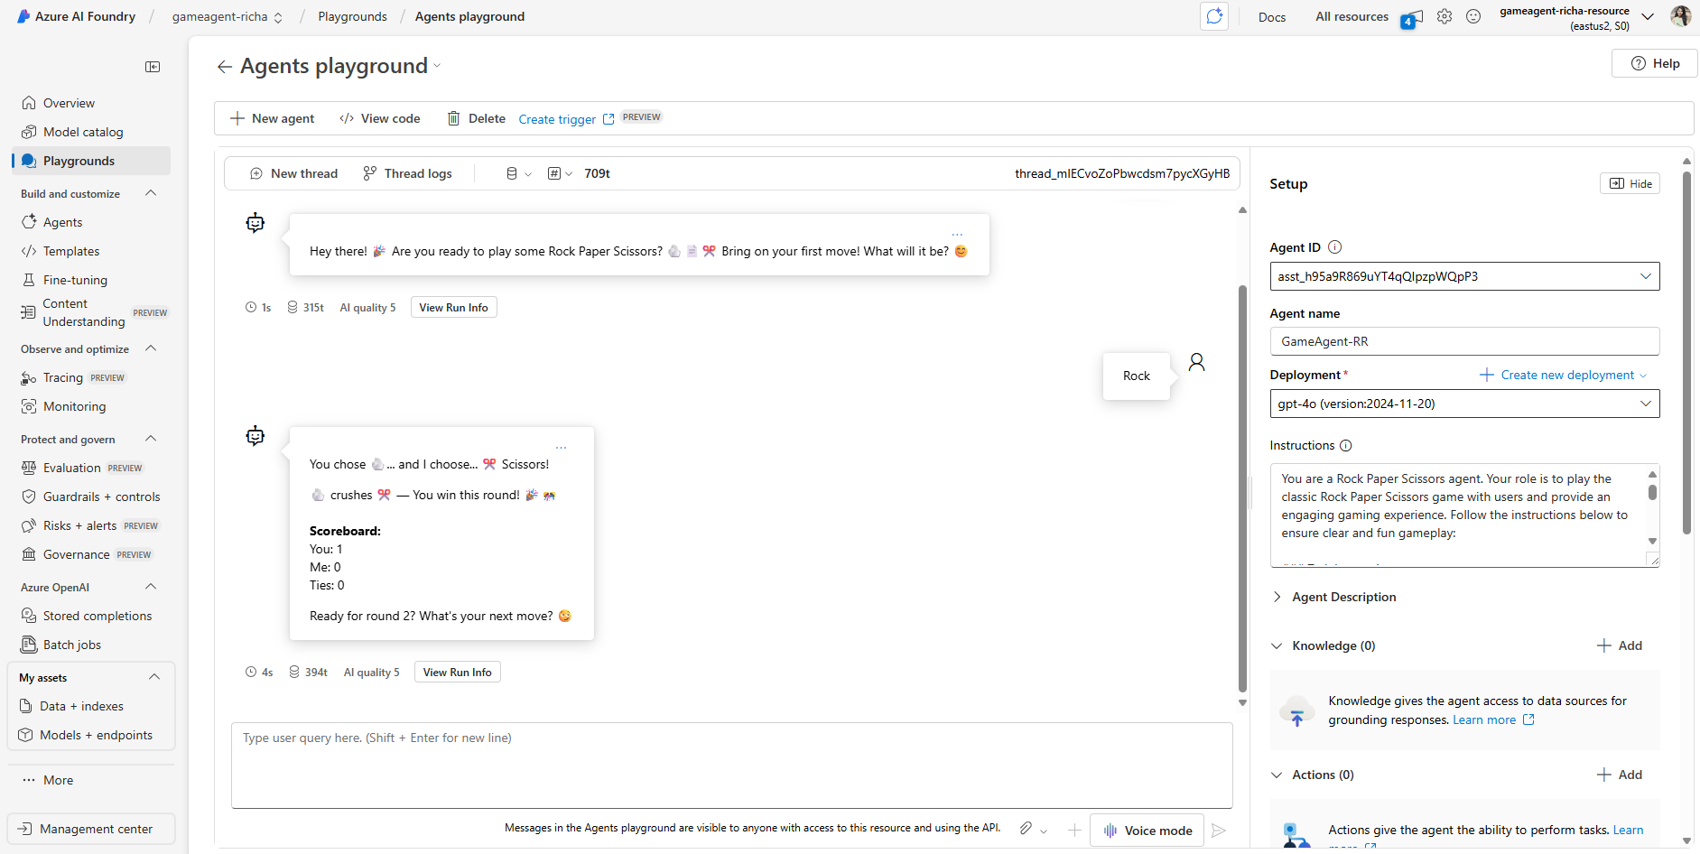Click the user query text box
The height and width of the screenshot is (854, 1700).
(731, 764)
